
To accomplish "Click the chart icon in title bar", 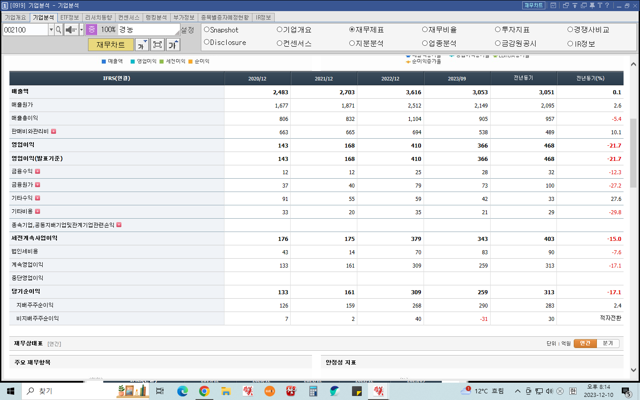I will click(553, 5).
